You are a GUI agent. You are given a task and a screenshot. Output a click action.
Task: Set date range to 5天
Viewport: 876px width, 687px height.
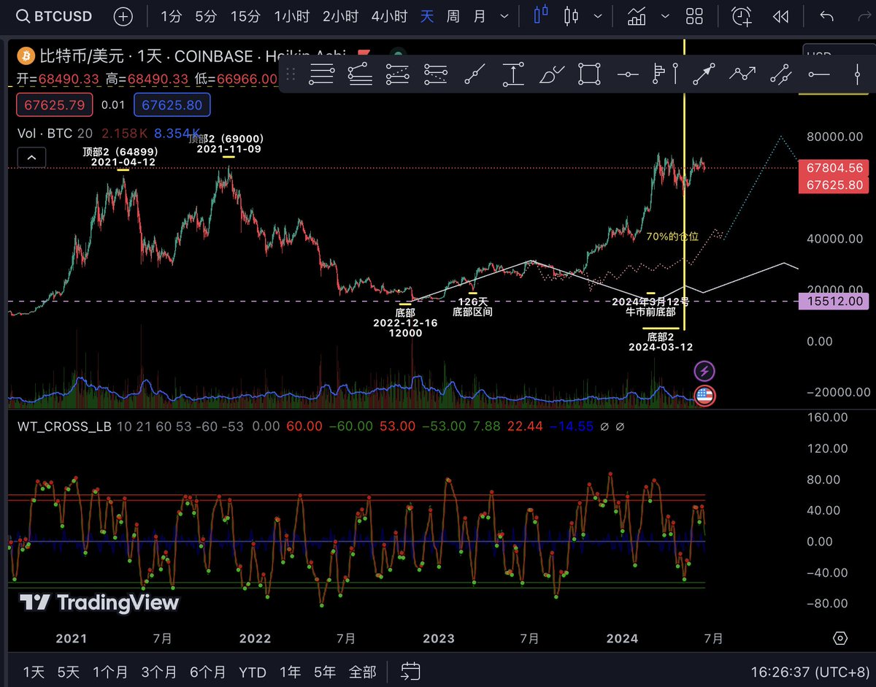[x=69, y=672]
